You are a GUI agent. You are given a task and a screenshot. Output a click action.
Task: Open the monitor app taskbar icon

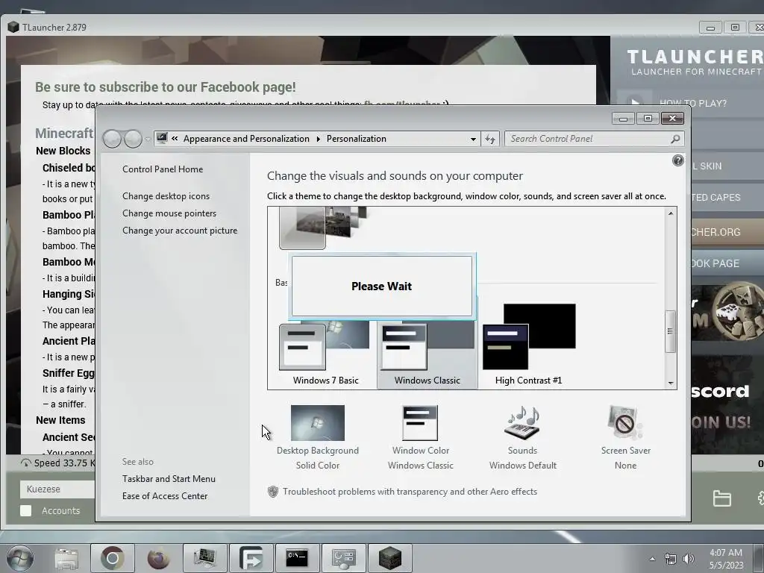pyautogui.click(x=204, y=558)
